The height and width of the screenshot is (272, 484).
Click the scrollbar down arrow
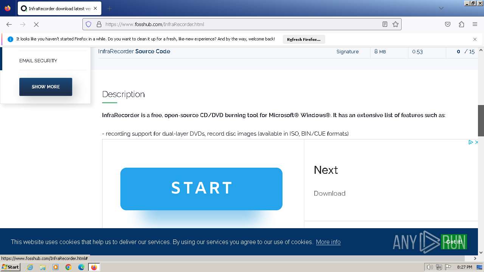click(x=481, y=252)
